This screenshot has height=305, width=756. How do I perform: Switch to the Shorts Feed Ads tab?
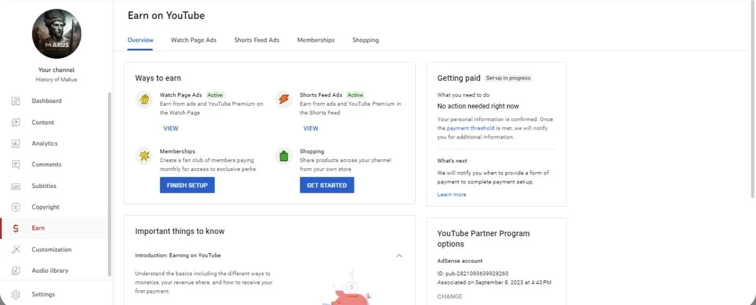tap(257, 40)
